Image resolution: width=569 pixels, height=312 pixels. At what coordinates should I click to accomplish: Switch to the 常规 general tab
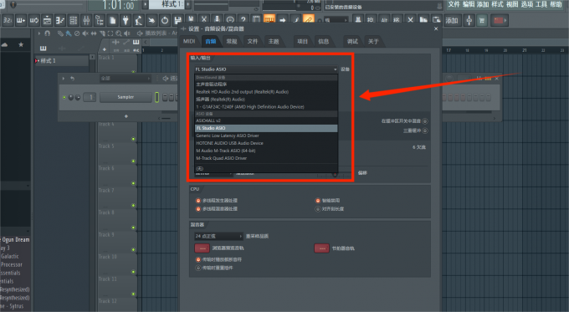[232, 41]
